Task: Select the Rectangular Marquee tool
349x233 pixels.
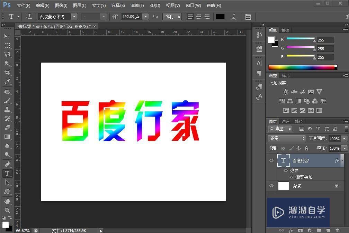Action: click(7, 46)
